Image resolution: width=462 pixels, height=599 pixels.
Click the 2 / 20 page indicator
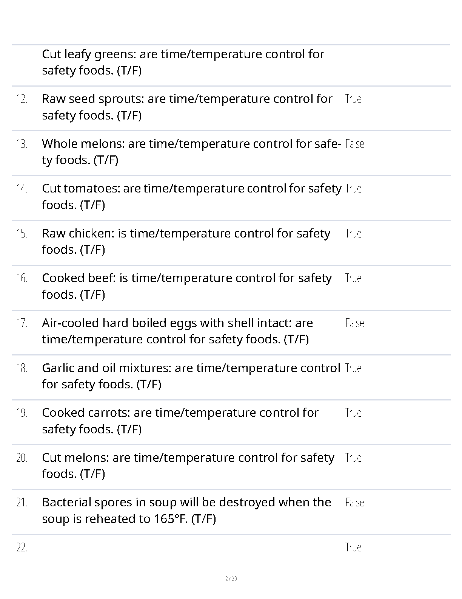coord(231,579)
